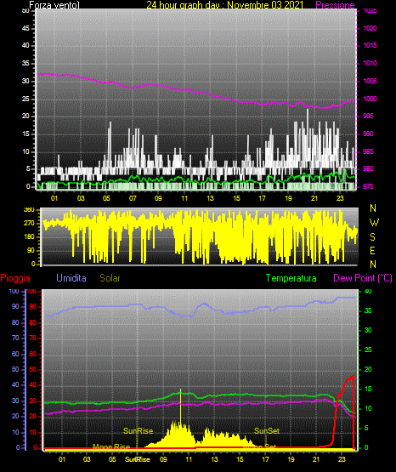Select the pressure axis value 1010
This screenshot has width=396, height=472.
point(370,63)
